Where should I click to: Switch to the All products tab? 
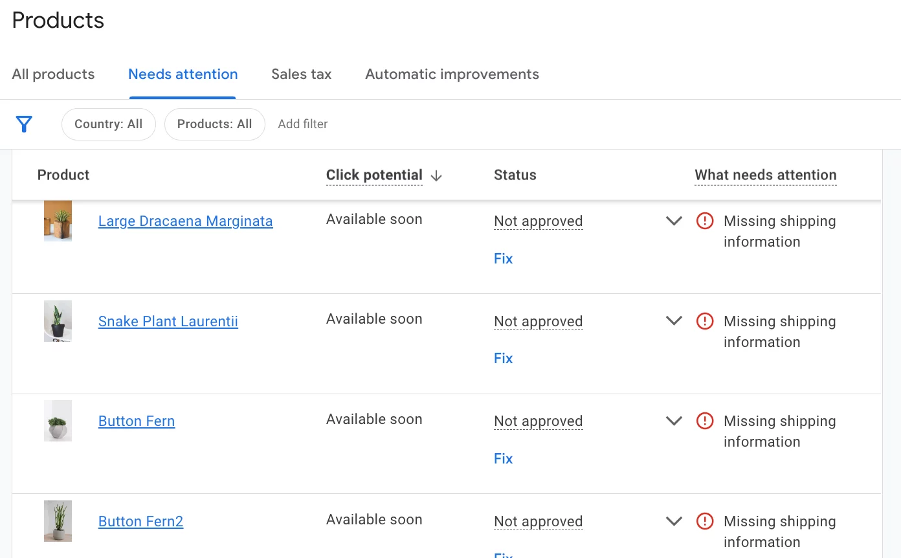pos(52,74)
